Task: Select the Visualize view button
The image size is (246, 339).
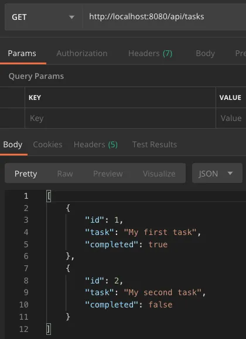Action: pos(159,174)
